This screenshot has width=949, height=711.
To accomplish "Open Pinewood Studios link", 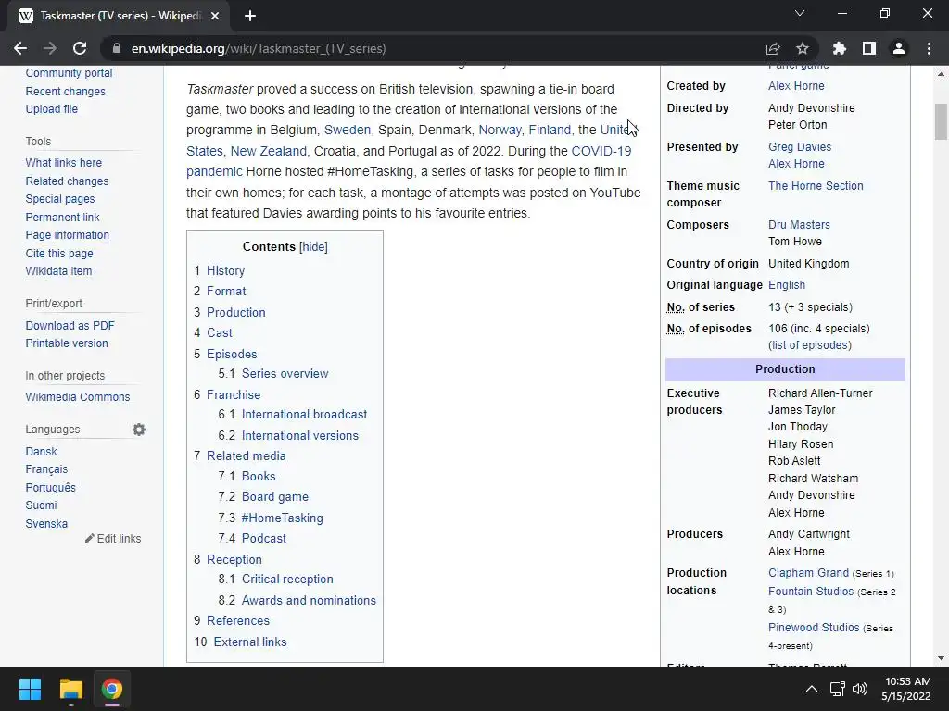I will pyautogui.click(x=814, y=628).
